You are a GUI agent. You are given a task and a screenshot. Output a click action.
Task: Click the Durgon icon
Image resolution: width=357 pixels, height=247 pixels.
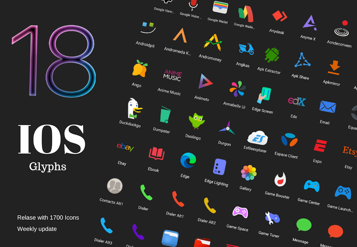click(227, 128)
